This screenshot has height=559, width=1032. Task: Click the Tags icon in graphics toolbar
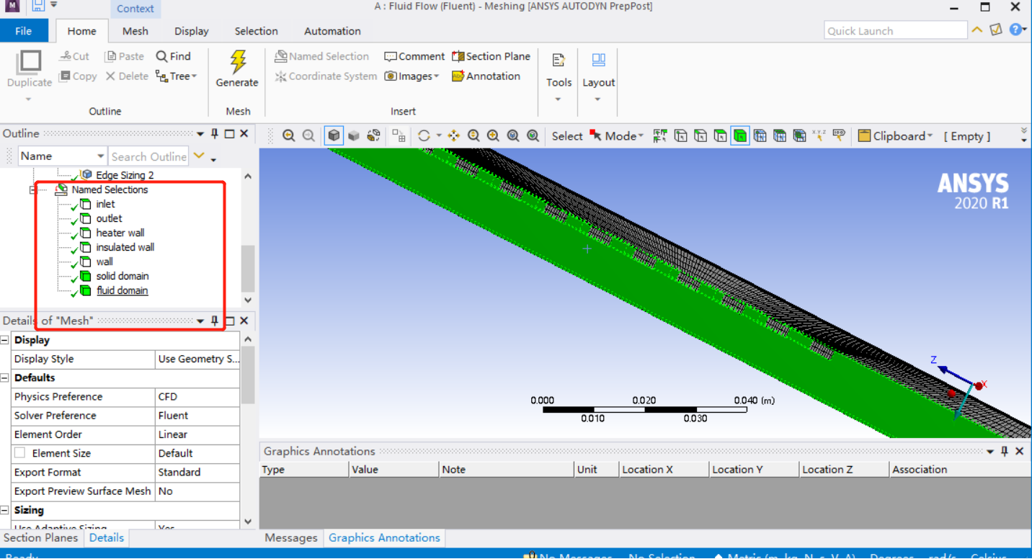[839, 135]
